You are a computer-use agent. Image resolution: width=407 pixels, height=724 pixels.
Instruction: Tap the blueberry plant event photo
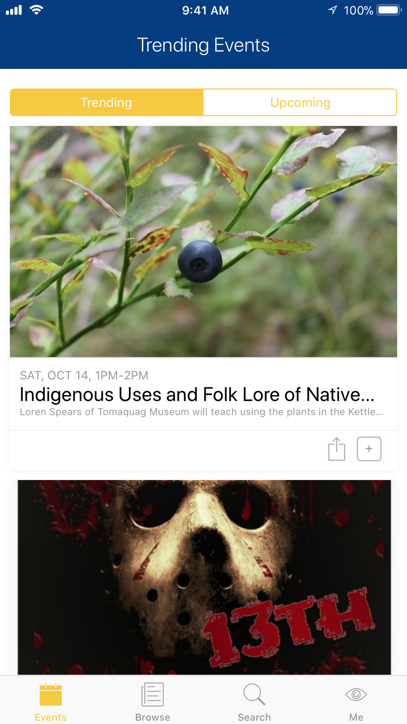point(203,241)
